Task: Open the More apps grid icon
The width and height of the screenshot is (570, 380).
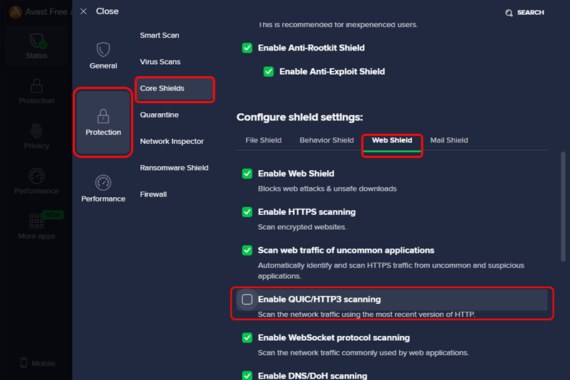Action: coord(36,221)
